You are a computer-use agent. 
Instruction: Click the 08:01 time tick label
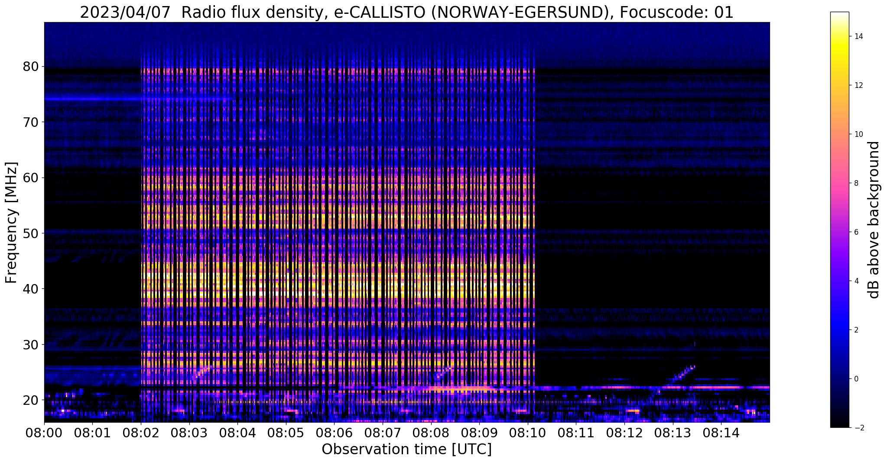(92, 433)
